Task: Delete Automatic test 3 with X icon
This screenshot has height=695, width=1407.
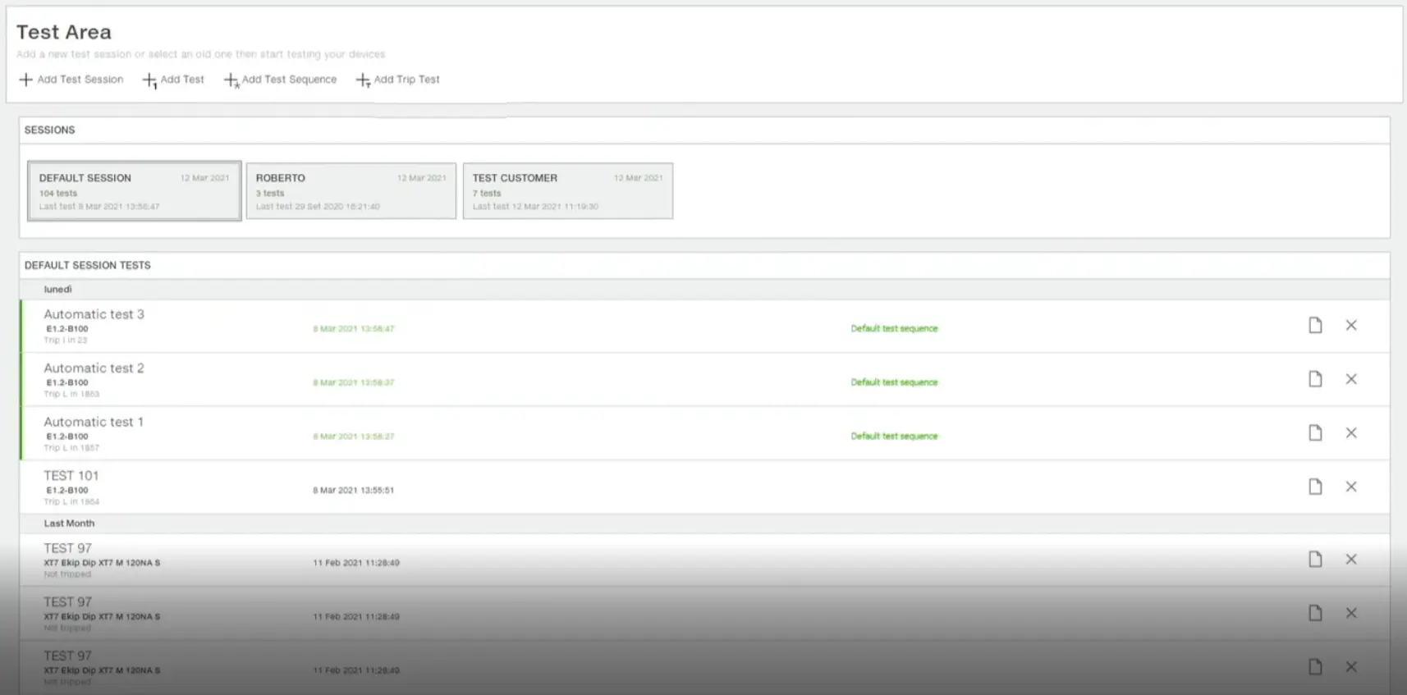Action: (x=1351, y=326)
